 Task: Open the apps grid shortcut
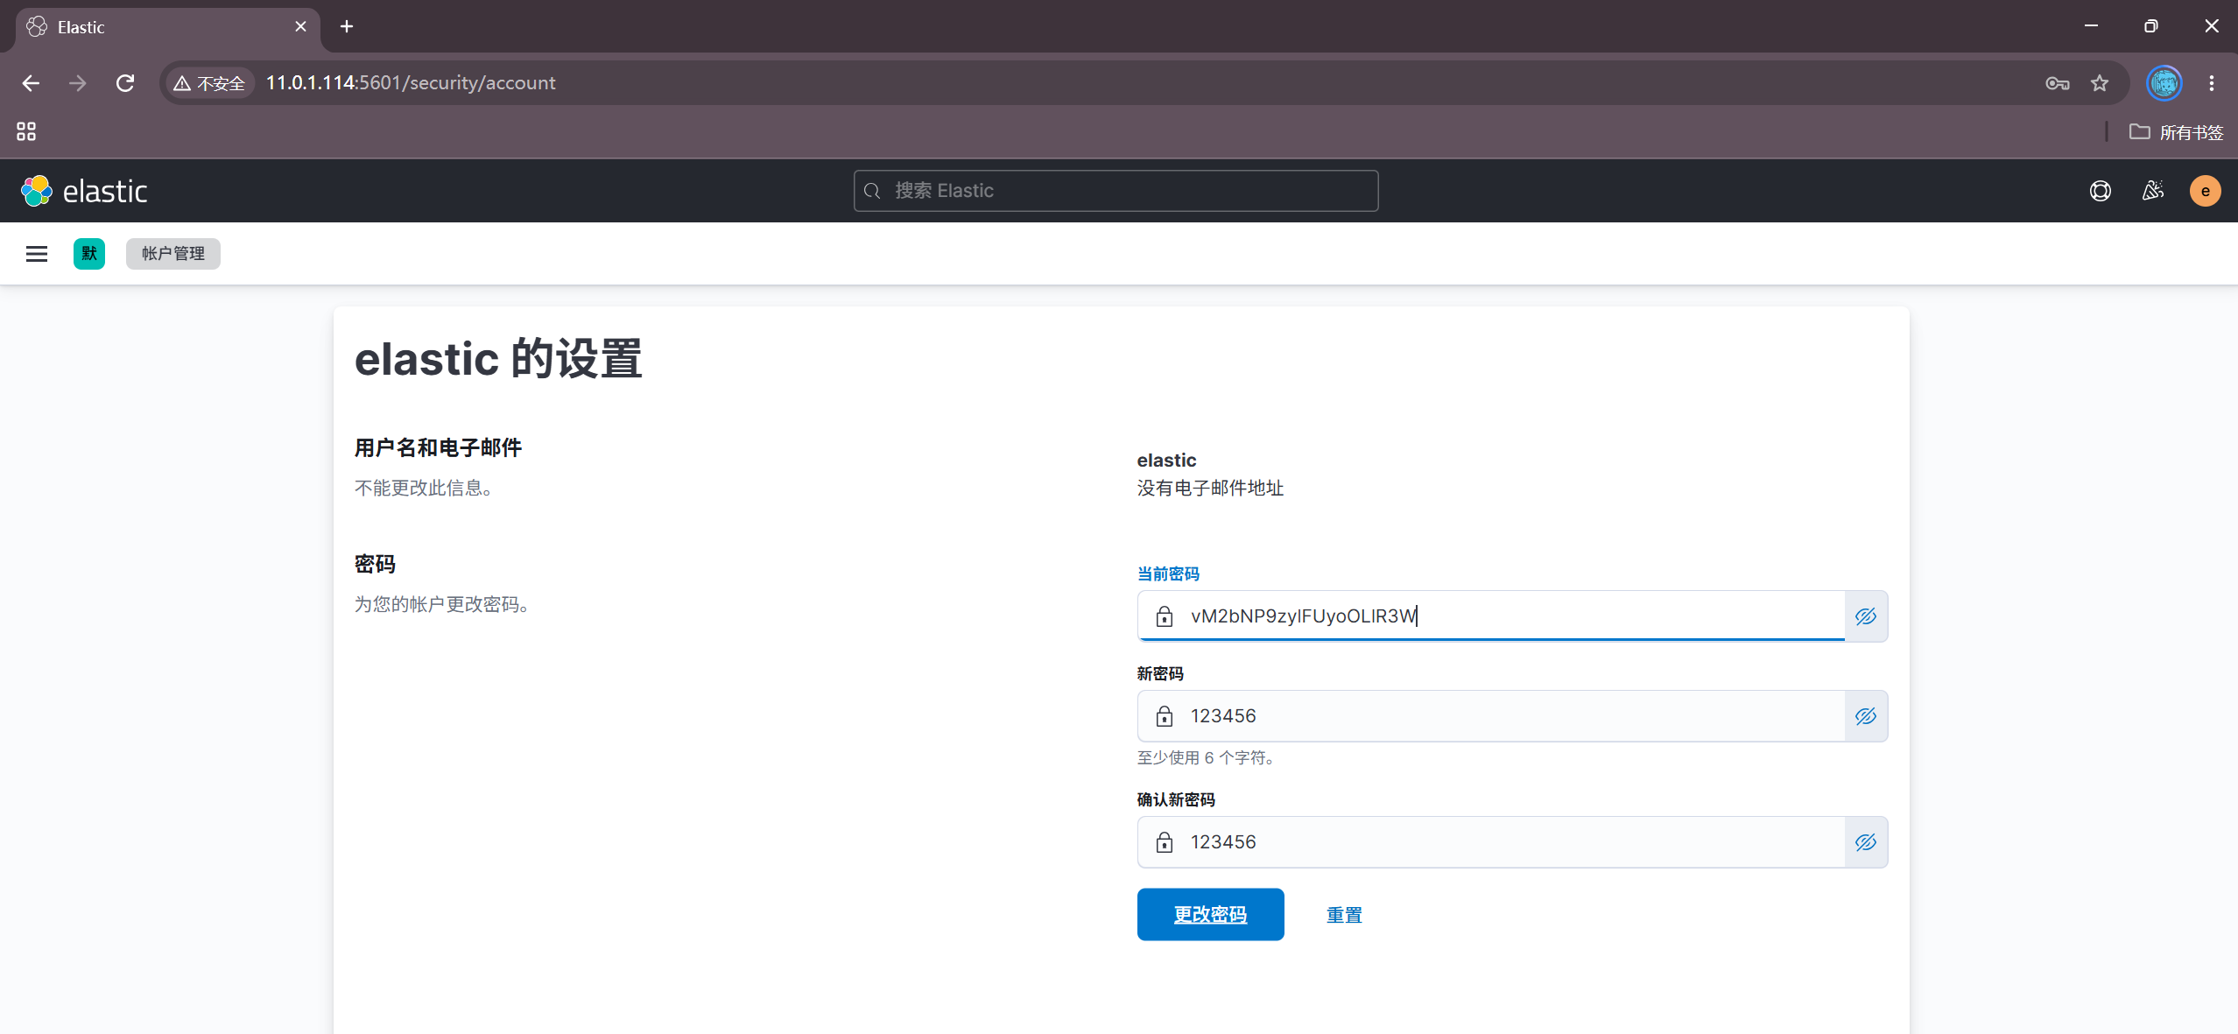26,131
